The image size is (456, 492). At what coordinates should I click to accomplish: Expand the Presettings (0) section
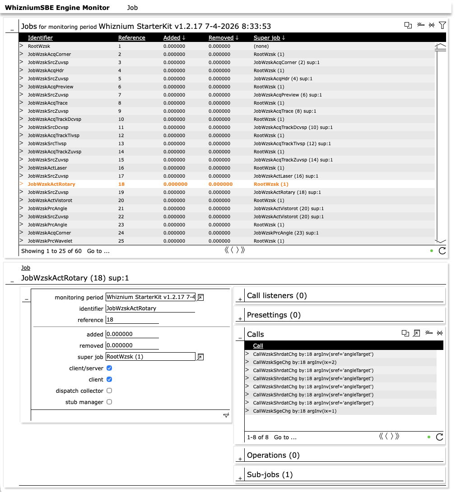240,319
